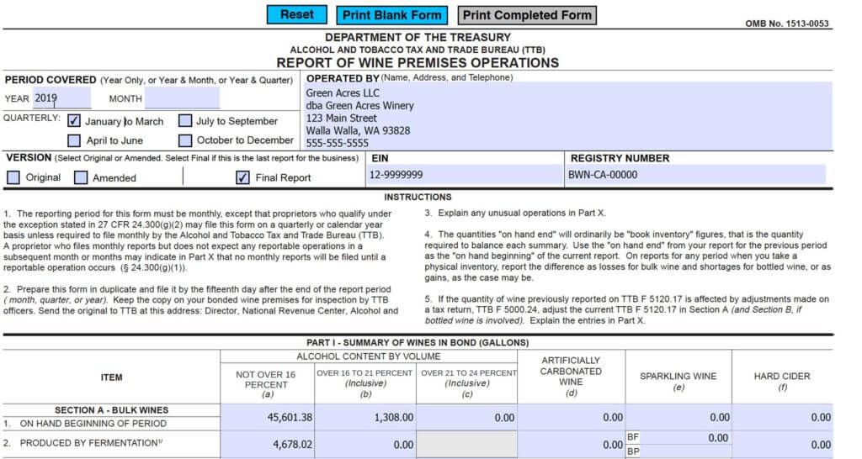Click On Hand Beginning artificially carbonated value
Screen dimensions: 862x459
(572, 417)
